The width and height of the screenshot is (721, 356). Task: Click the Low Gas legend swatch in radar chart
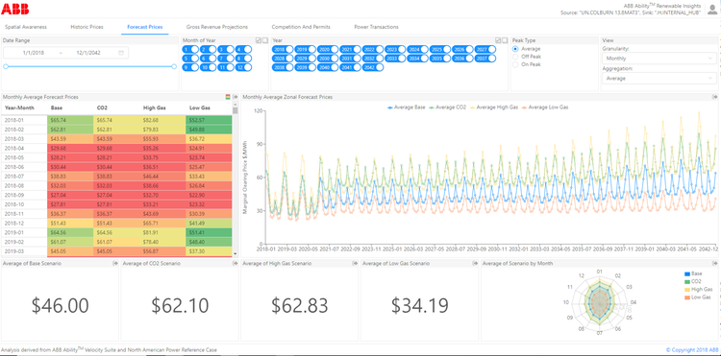point(687,297)
